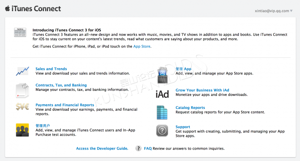This screenshot has width=300, height=161.
Task: Open the 管理 App link
Action: (x=183, y=69)
